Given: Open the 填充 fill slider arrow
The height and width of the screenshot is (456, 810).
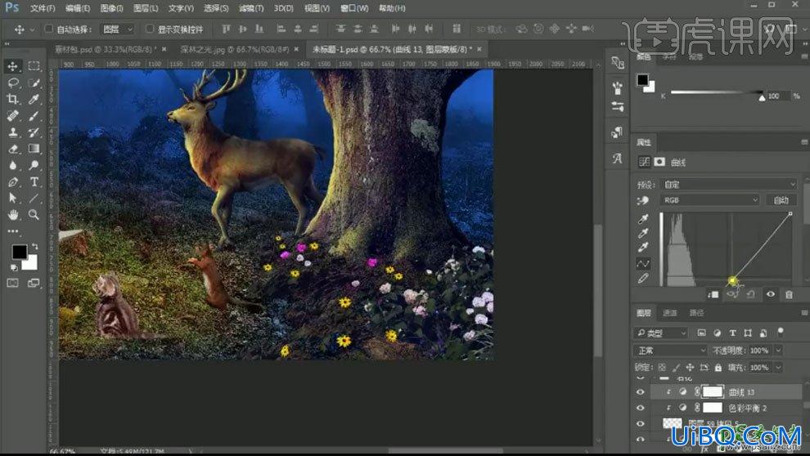Looking at the screenshot, I should 778,367.
